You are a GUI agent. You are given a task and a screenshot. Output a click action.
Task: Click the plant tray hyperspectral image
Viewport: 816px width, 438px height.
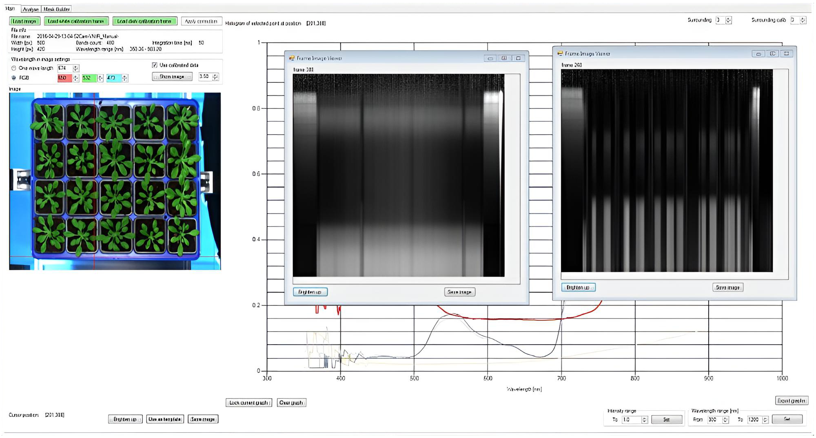coord(115,181)
